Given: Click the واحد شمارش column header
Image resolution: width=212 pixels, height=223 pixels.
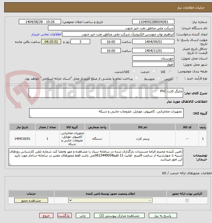Looking at the screenshot, I should [97, 127].
